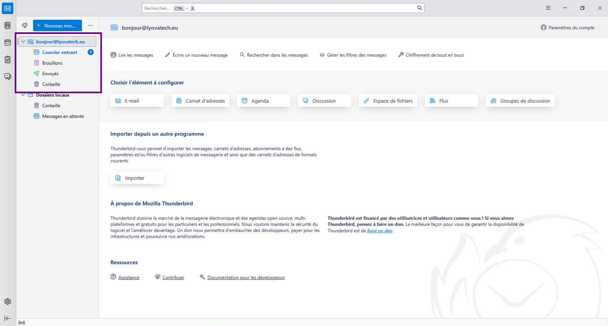This screenshot has height=326, width=608.
Task: Set up Carnet d'adresses
Action: 201,101
